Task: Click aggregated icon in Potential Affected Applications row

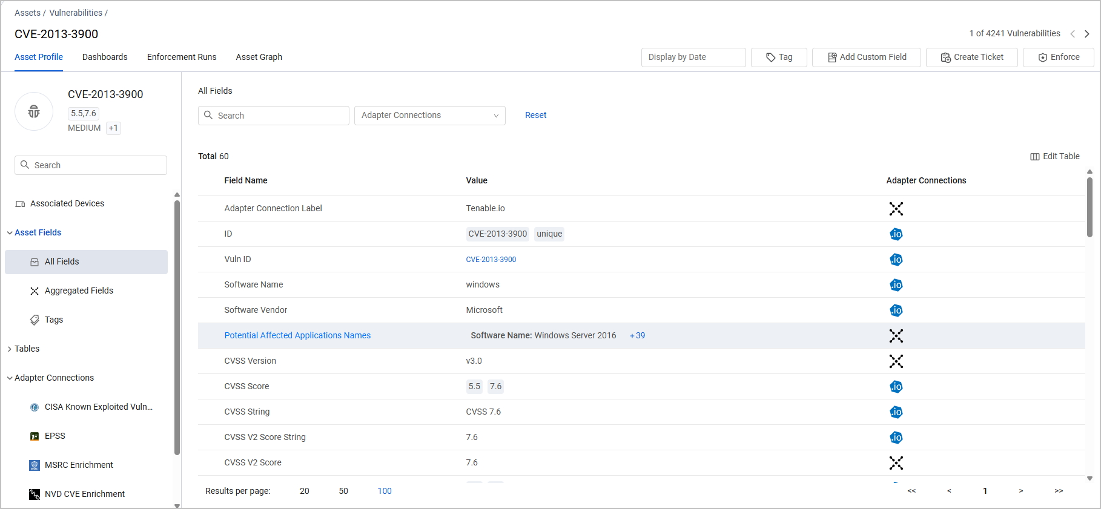Action: point(896,336)
